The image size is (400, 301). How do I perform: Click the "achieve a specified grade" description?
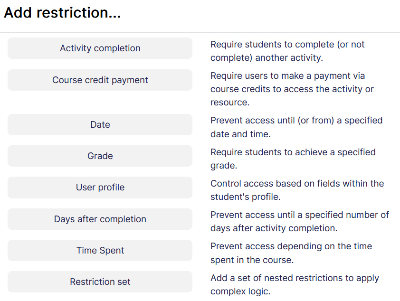293,159
